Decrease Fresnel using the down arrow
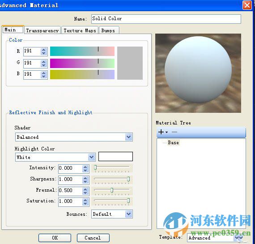The image size is (255, 244). 85,193
